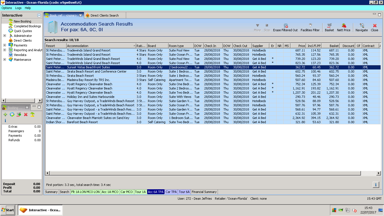Click the clock icon in Booking panel
This screenshot has height=216, width=384.
click(x=12, y=114)
